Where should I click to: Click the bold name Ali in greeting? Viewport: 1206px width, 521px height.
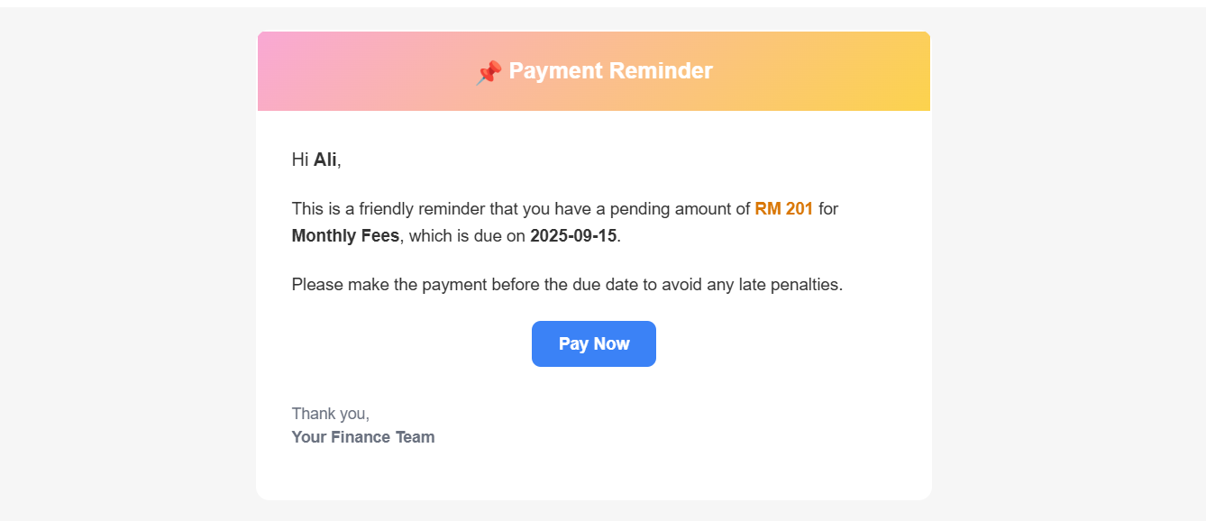point(324,160)
